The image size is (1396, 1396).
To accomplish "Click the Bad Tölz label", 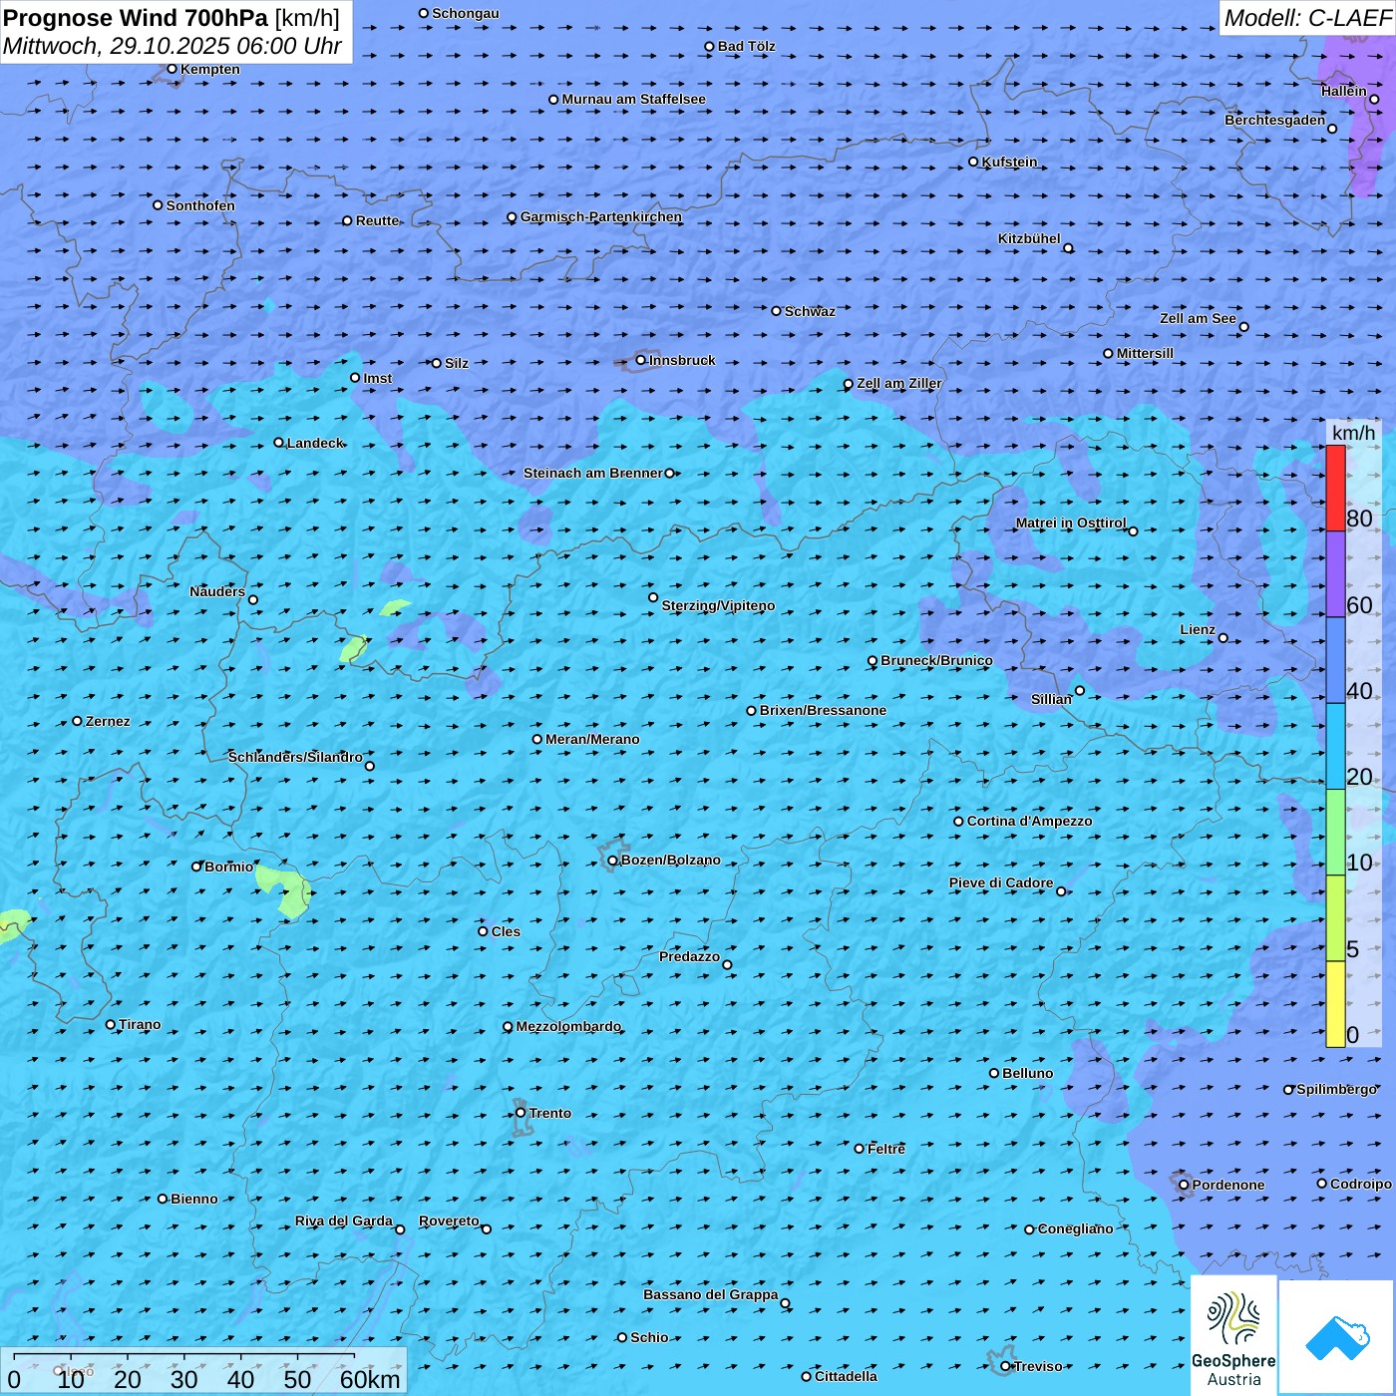I will coord(747,46).
